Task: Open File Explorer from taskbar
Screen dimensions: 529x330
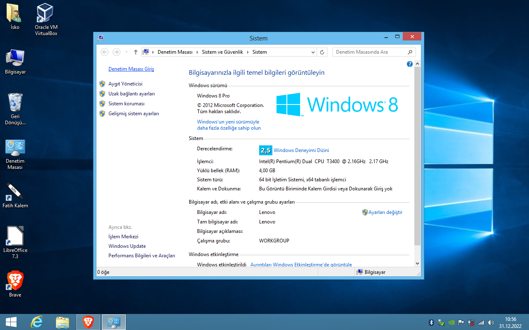Action: 63,322
